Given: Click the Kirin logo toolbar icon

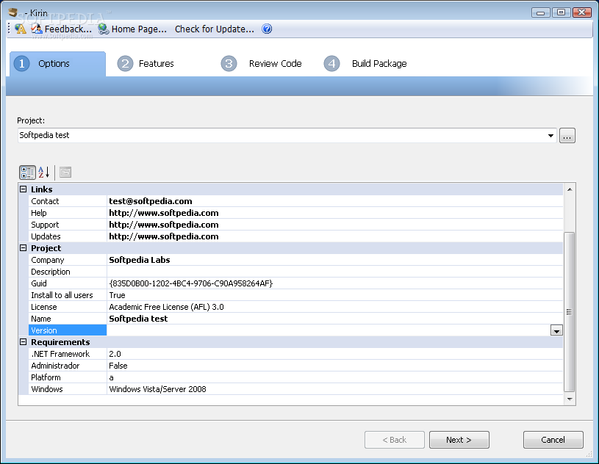Looking at the screenshot, I should coord(21,29).
